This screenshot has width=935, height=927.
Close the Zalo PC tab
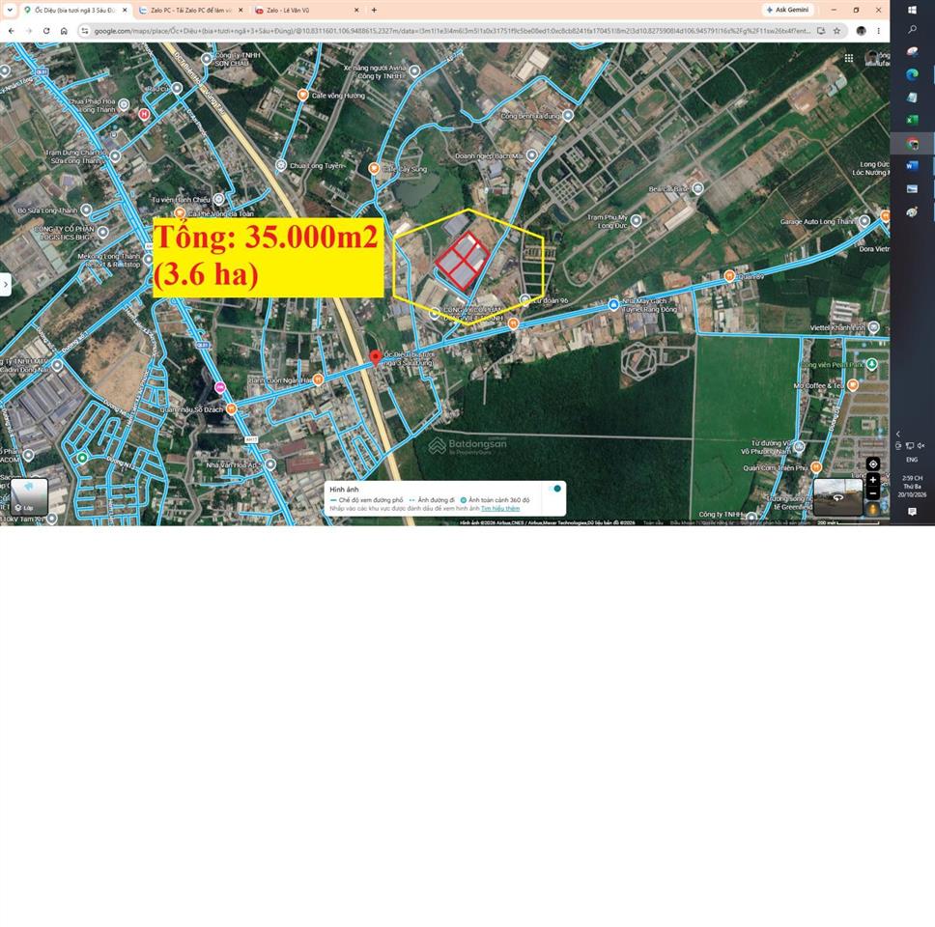tap(241, 10)
